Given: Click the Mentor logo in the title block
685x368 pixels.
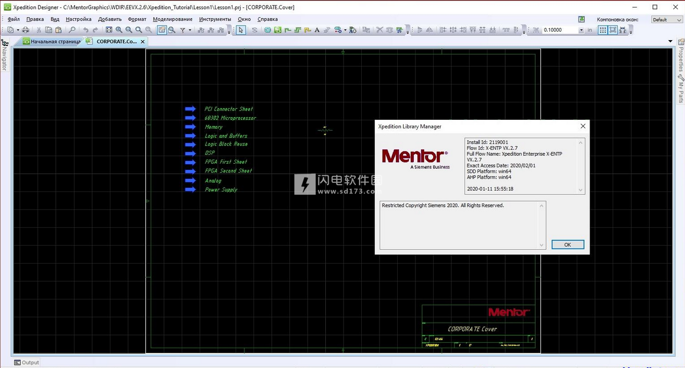Looking at the screenshot, I should [509, 312].
